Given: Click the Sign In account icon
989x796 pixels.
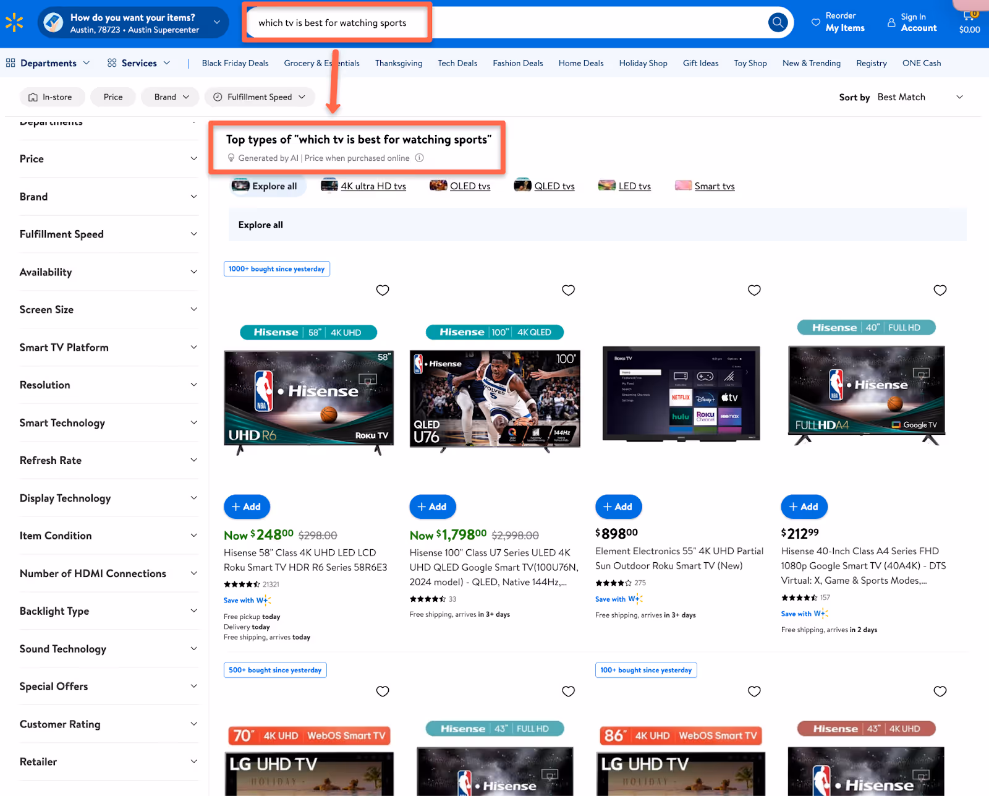Looking at the screenshot, I should pyautogui.click(x=891, y=22).
